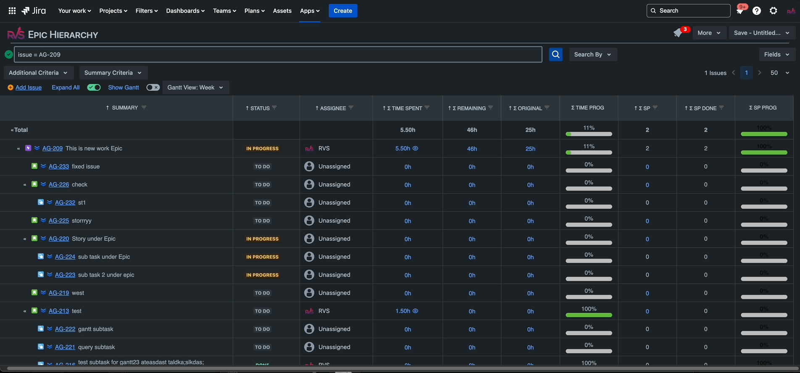800x373 pixels.
Task: Open the Apps menu
Action: point(310,11)
